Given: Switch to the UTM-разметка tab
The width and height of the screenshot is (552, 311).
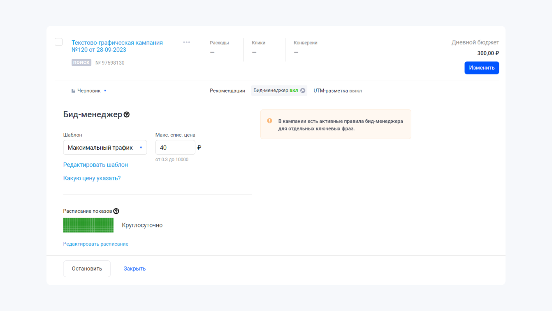Looking at the screenshot, I should [x=337, y=91].
